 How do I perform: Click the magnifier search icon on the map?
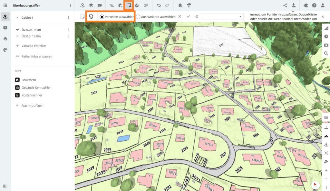tap(326, 53)
